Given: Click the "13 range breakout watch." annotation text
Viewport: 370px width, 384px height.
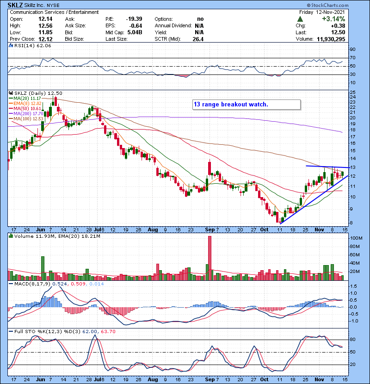Looking at the screenshot, I should [x=231, y=104].
